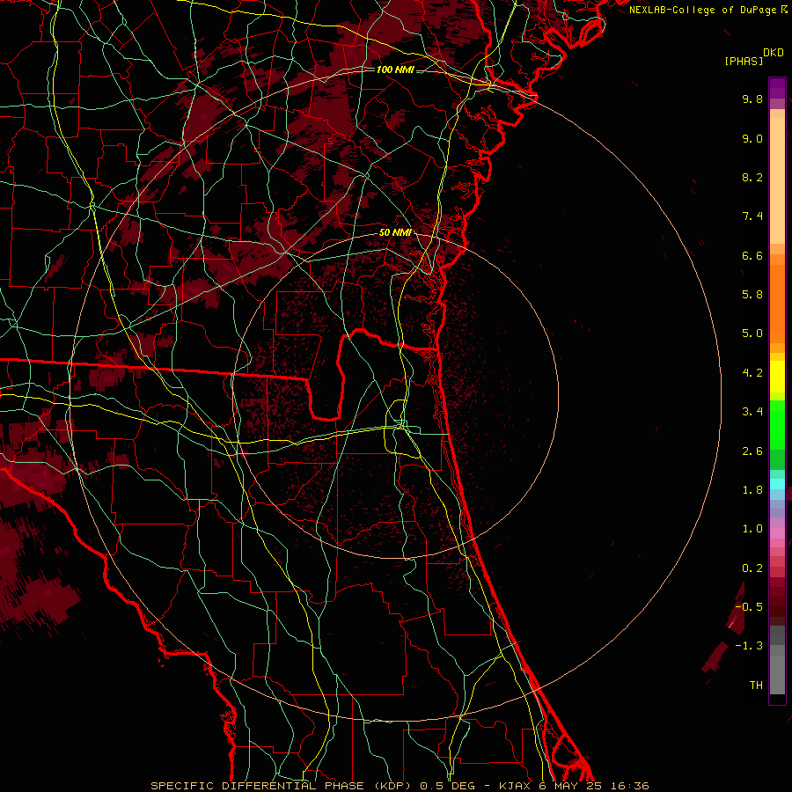Click the 5.8 legend value

click(752, 295)
